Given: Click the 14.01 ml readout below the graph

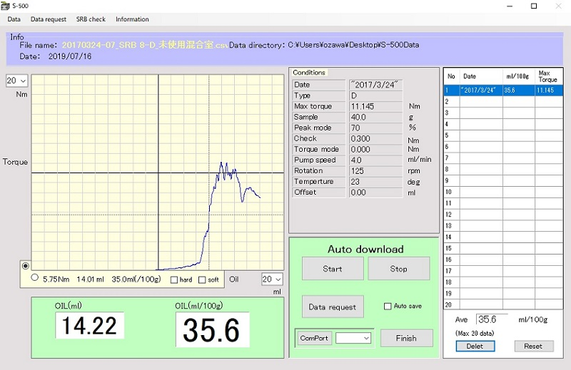Looking at the screenshot, I should pos(91,279).
